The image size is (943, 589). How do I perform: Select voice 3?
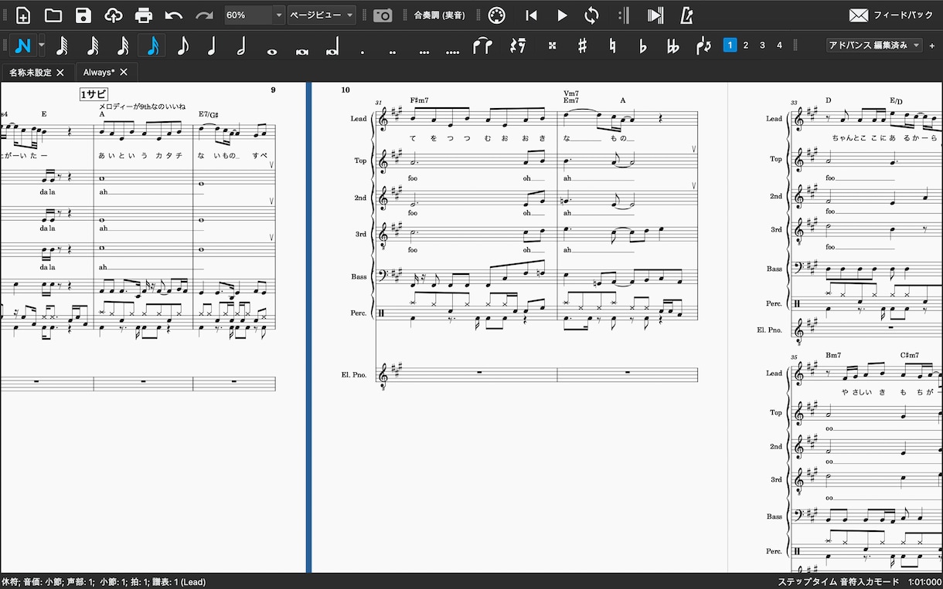(x=763, y=46)
